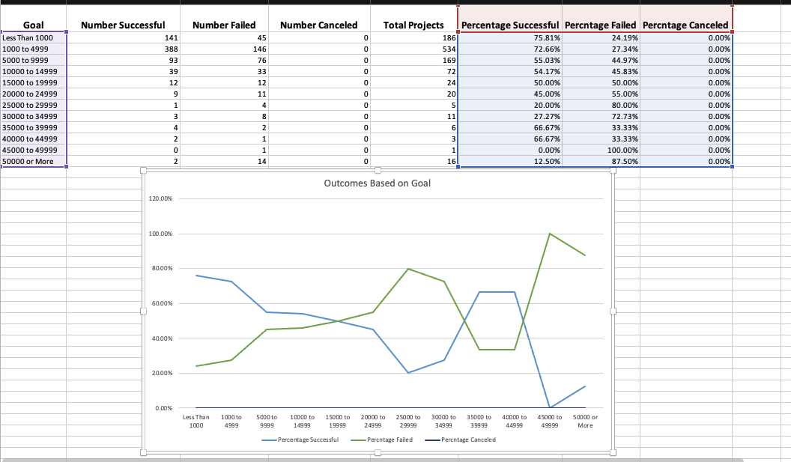791x462 pixels.
Task: Select the '15000 to 19999' goal cell
Action: (x=33, y=82)
